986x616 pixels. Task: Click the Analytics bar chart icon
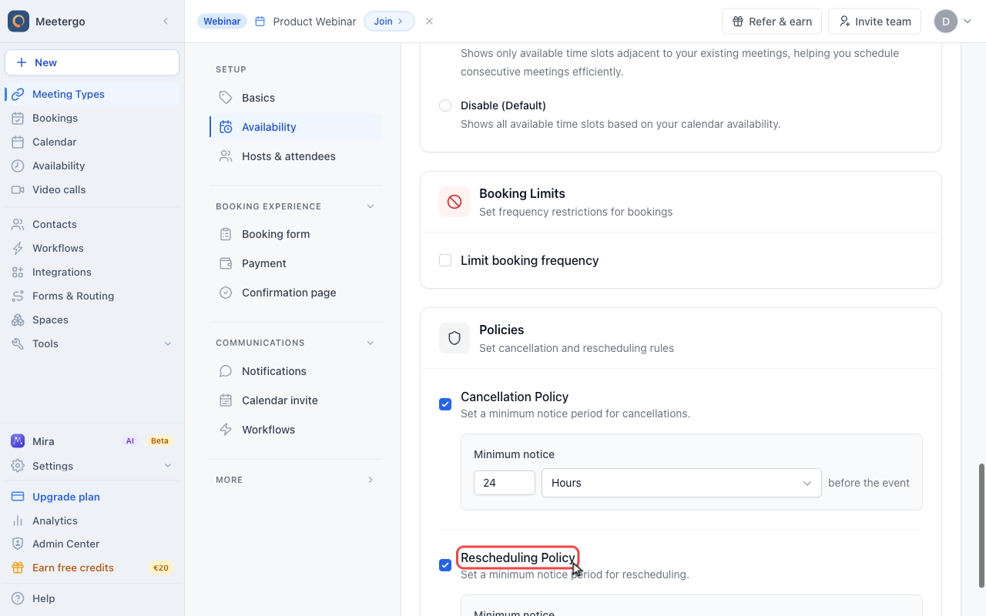tap(18, 521)
